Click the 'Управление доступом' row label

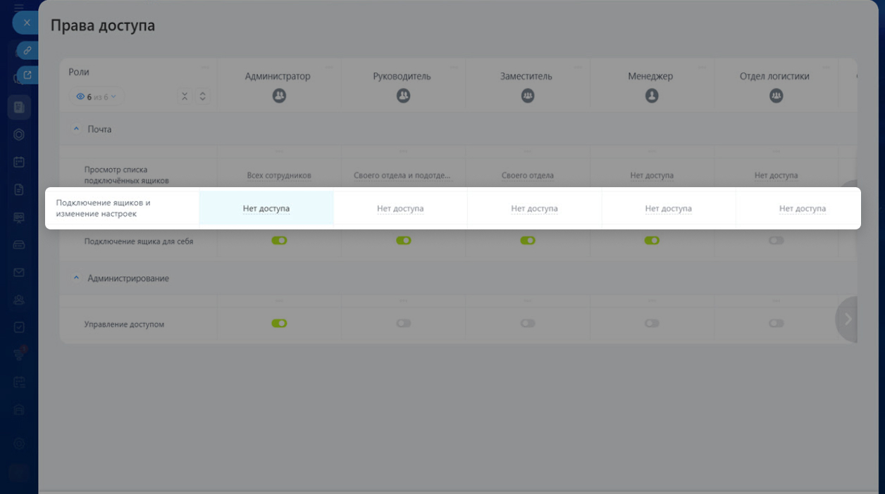pyautogui.click(x=124, y=324)
